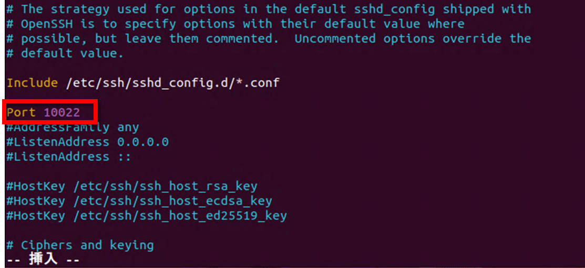
Task: Click the /etc/ssh/sshd_config.d/*.conf path
Action: pyautogui.click(x=172, y=83)
